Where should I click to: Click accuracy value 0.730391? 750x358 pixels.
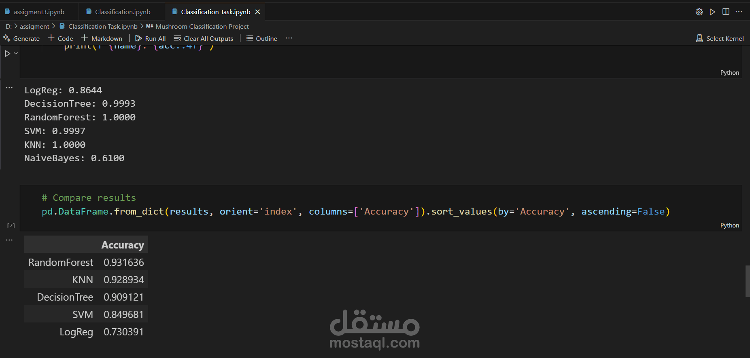(124, 332)
